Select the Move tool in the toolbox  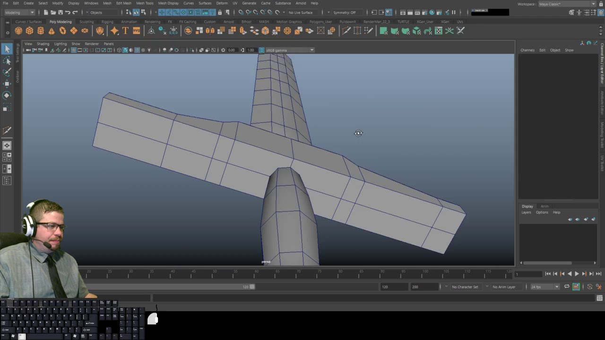(7, 84)
